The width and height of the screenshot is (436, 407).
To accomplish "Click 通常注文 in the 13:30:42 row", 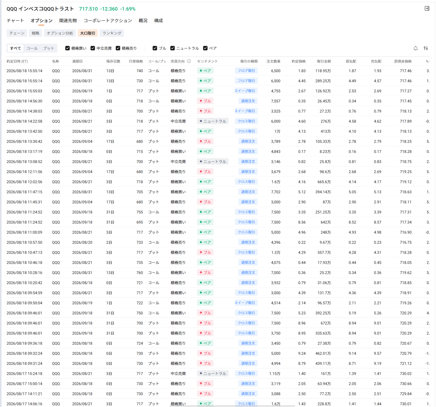I will click(248, 141).
